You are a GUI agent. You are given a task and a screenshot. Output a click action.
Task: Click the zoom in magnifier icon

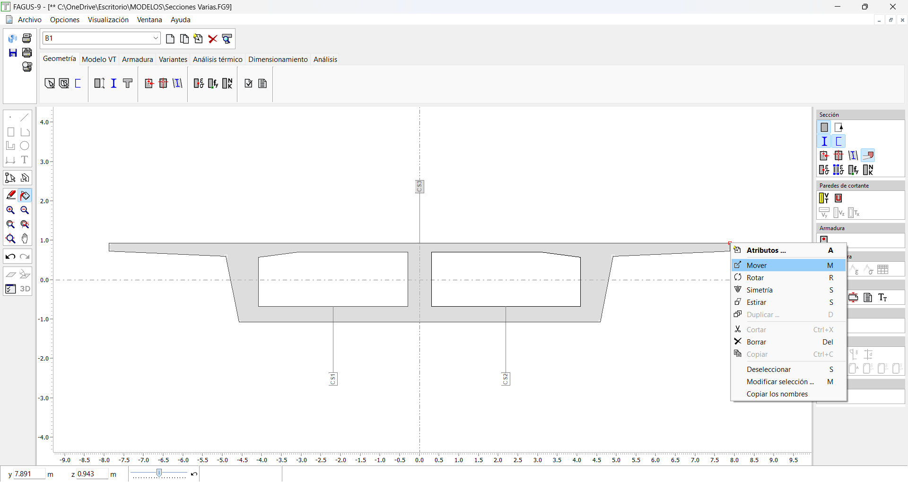coord(10,210)
